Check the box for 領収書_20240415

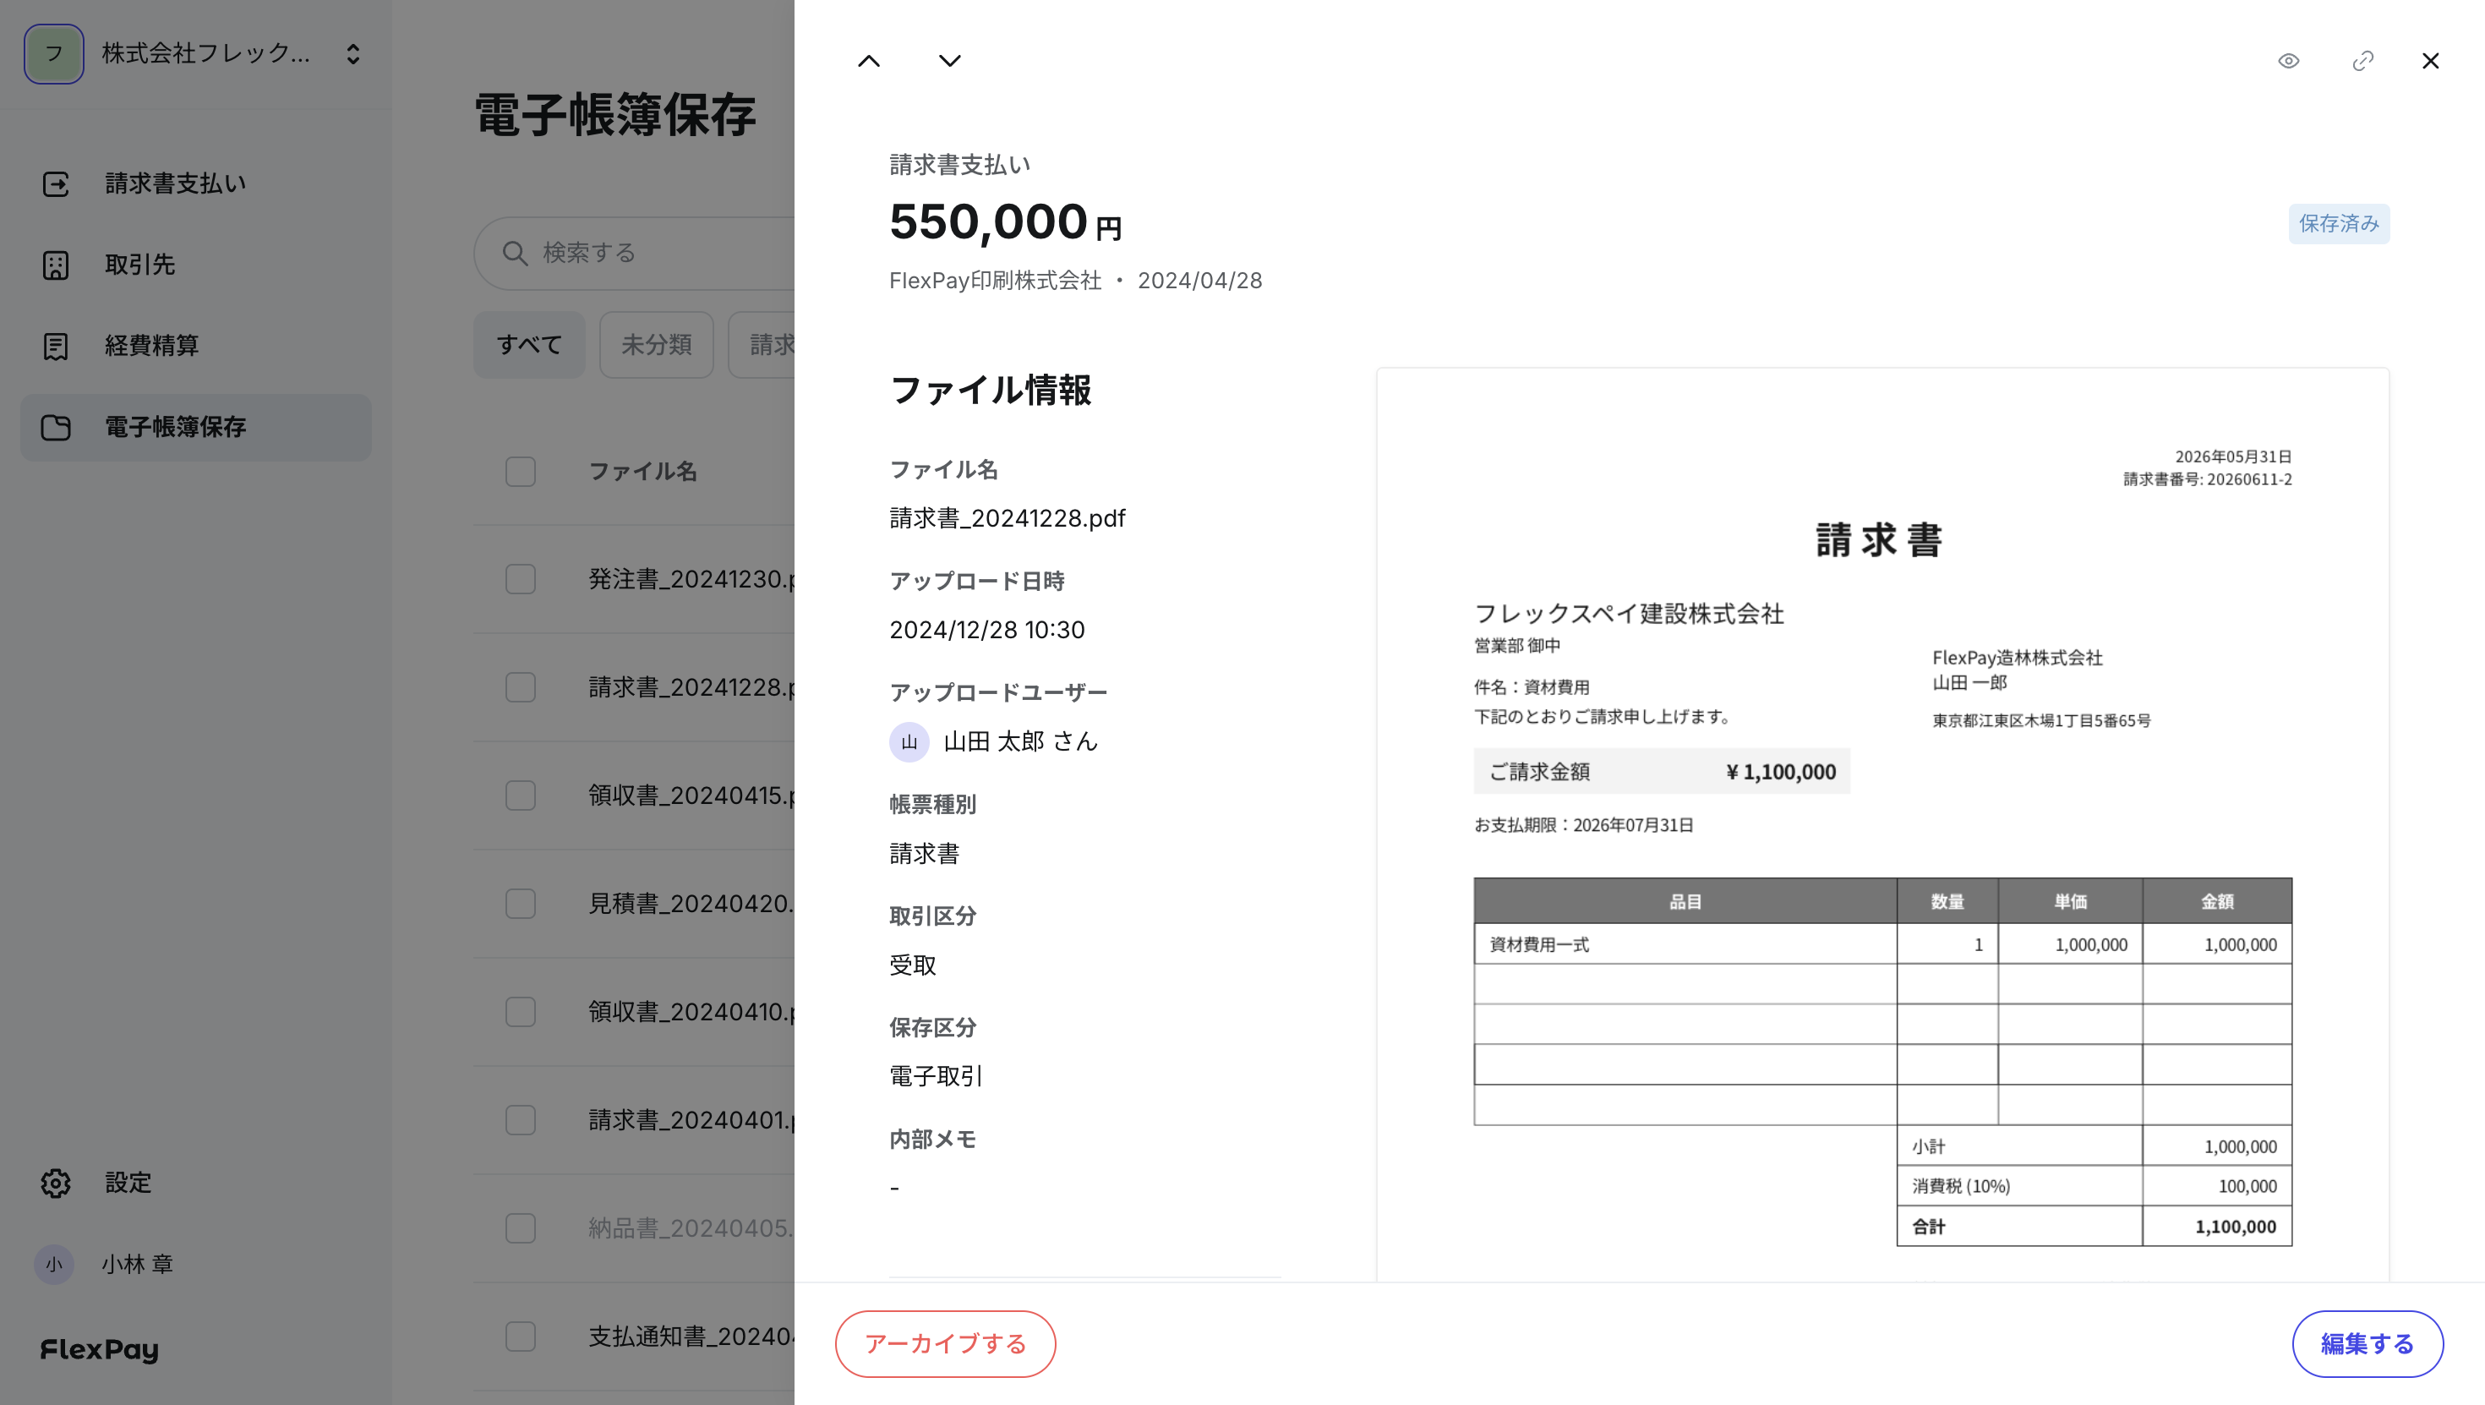pos(521,795)
